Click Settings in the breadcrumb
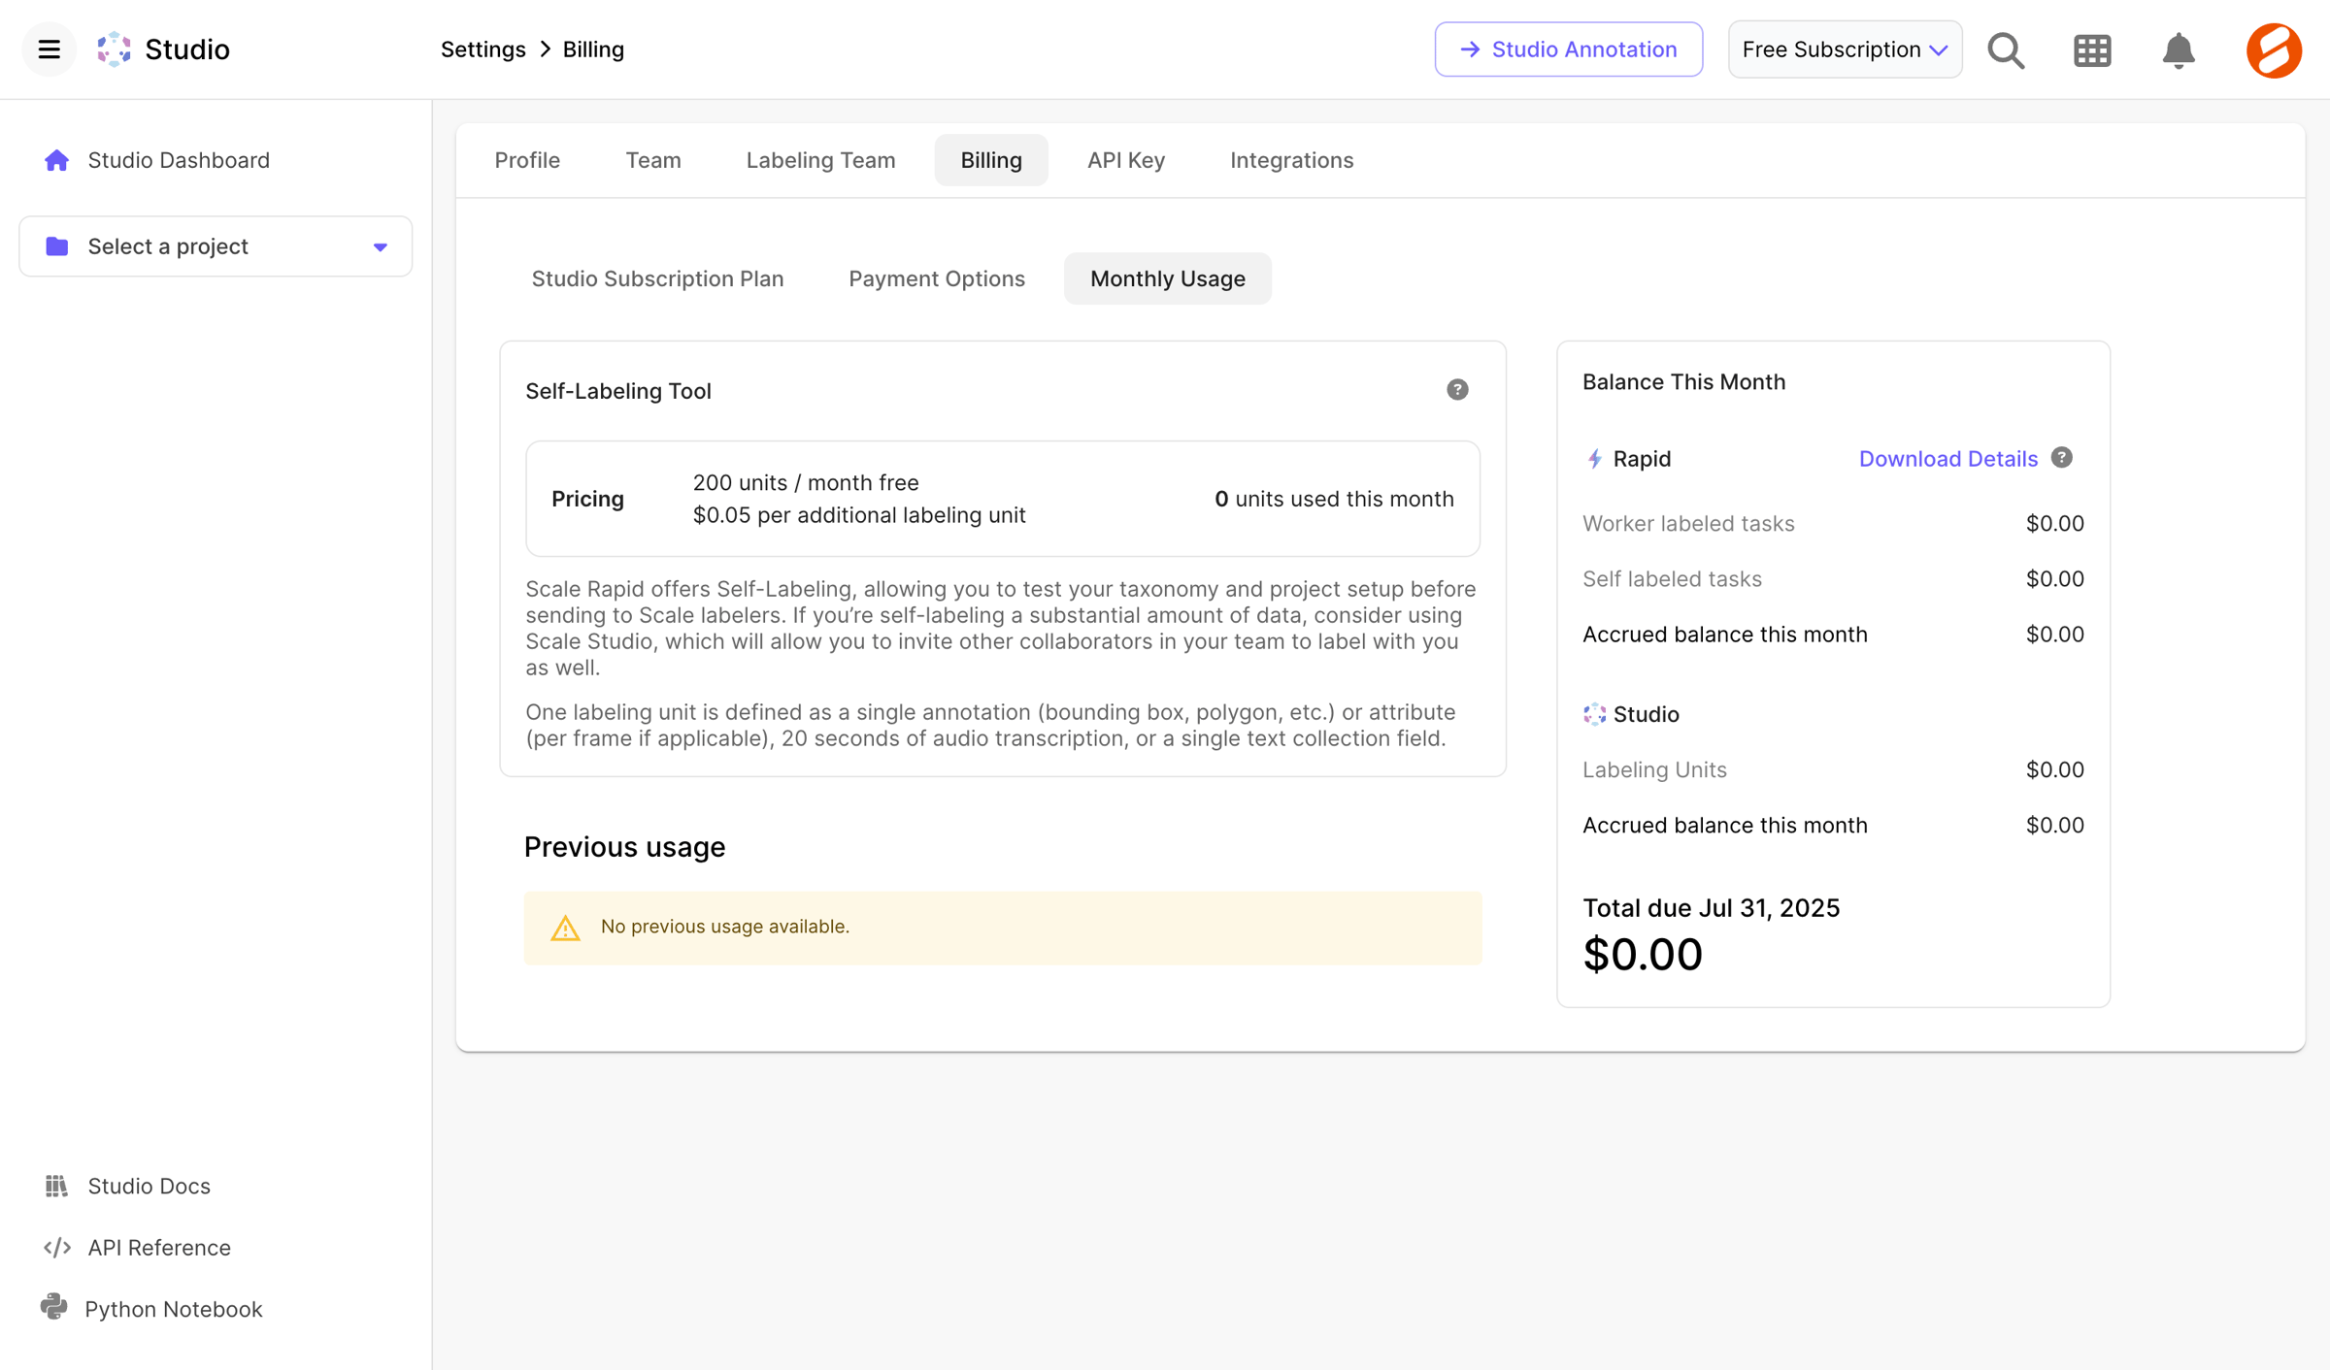This screenshot has width=2330, height=1370. tap(483, 49)
